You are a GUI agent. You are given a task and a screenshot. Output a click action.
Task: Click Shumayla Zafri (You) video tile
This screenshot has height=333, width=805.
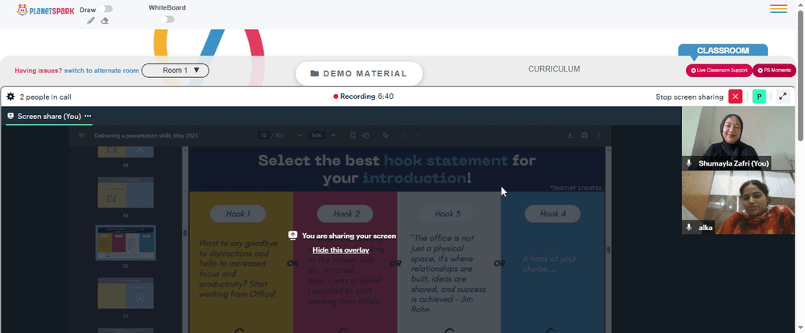click(x=737, y=138)
